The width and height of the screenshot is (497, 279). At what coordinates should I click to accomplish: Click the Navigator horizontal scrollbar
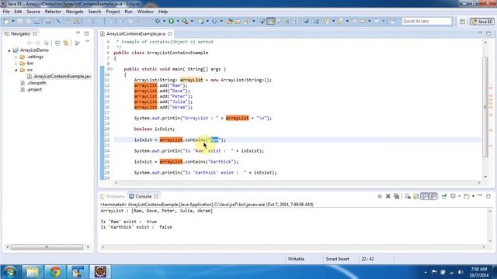[x=47, y=247]
